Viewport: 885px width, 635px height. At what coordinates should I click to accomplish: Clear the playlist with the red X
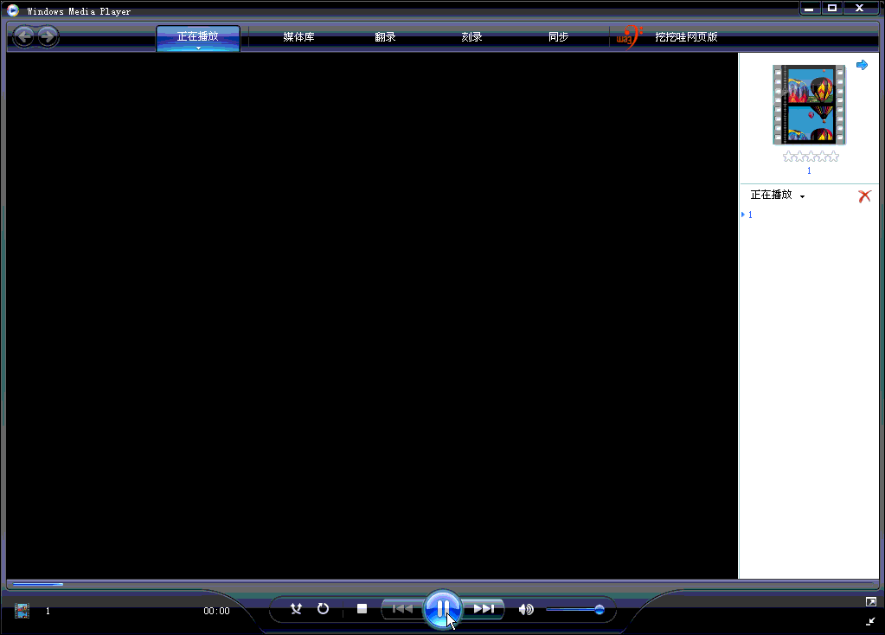pos(864,196)
